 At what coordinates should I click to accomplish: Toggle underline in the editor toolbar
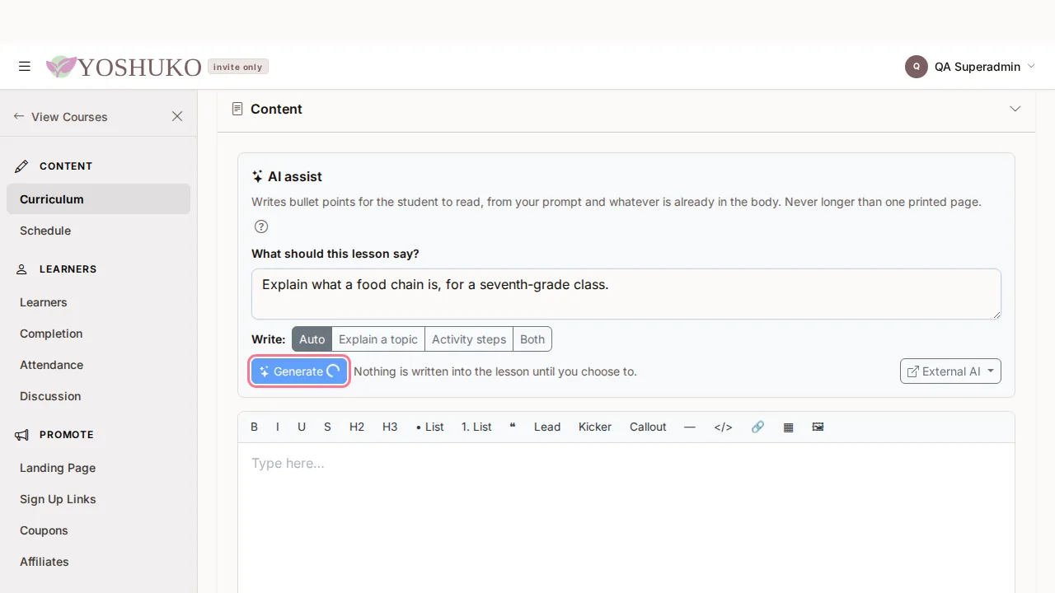tap(302, 427)
